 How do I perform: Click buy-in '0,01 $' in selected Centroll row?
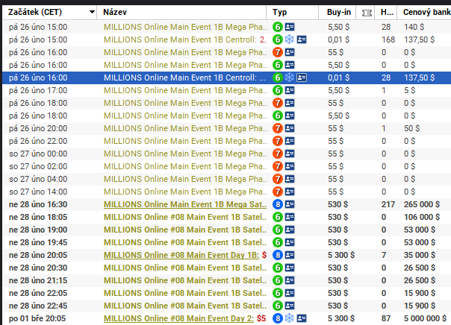[338, 78]
